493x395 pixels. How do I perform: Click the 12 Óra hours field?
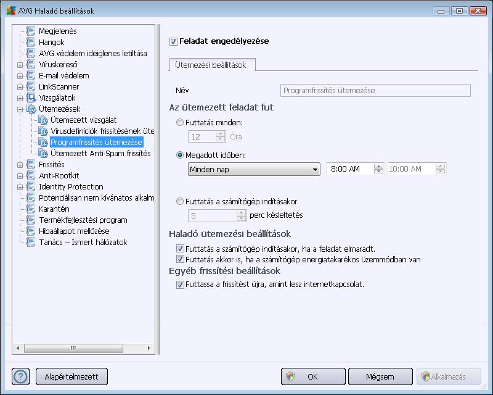202,136
